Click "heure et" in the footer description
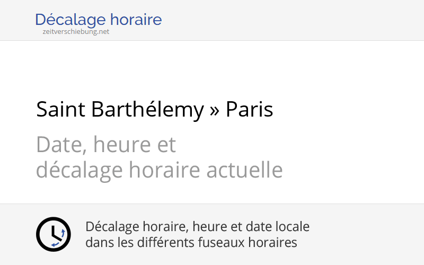 (215, 227)
